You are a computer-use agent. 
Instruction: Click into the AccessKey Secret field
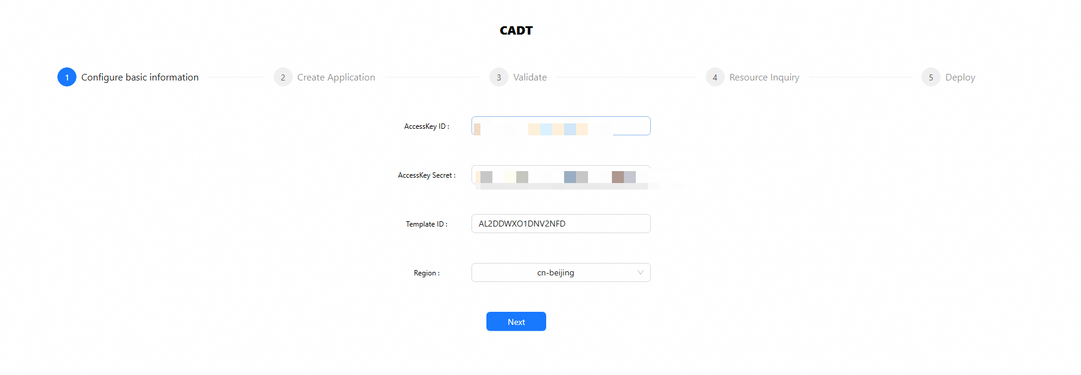pyautogui.click(x=561, y=175)
